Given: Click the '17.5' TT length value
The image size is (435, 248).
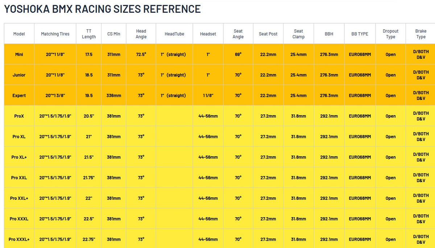Looking at the screenshot, I should [x=89, y=54].
